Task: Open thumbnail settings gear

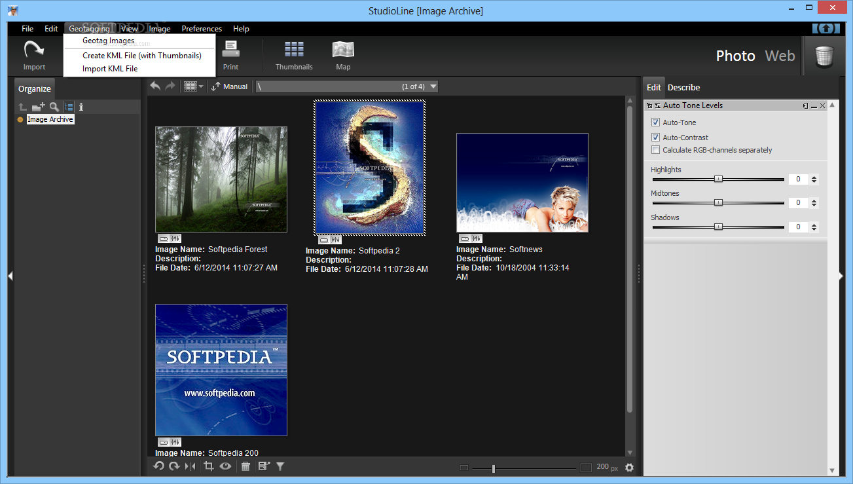Action: (630, 468)
